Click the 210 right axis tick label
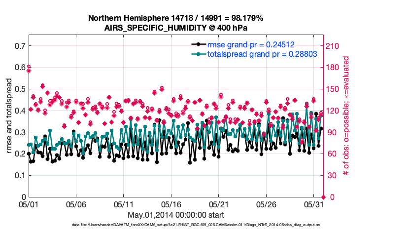Viewport: 409px width, 232px height. [x=334, y=46]
